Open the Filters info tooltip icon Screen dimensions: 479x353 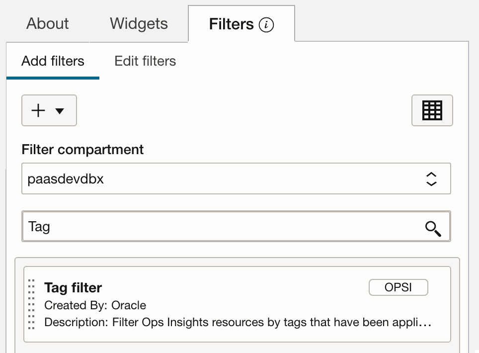pyautogui.click(x=267, y=24)
